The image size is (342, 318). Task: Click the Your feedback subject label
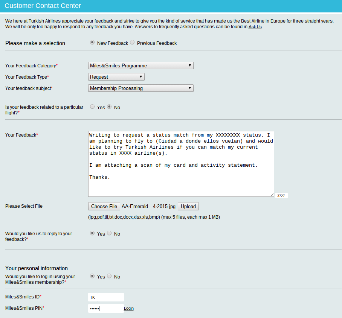(x=29, y=88)
